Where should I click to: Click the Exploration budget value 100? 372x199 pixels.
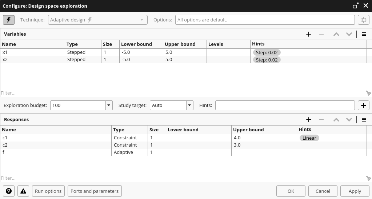(78, 105)
